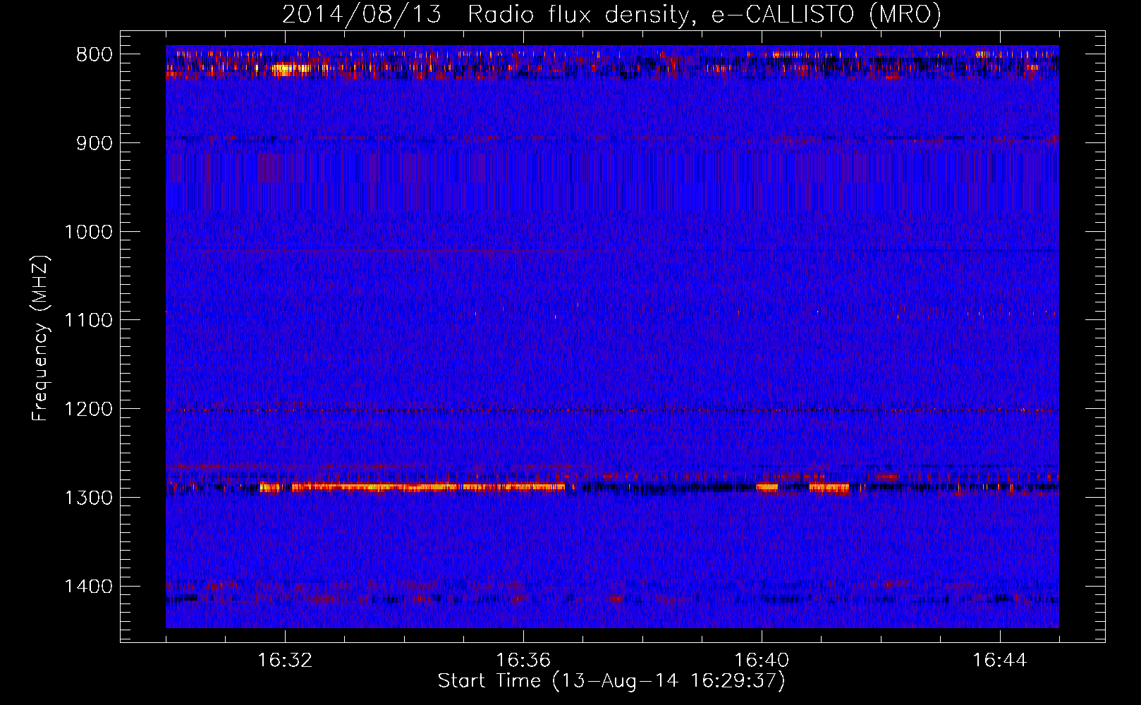Click the 'Start Time (13-Aug-14 16:29:37)' label
Image resolution: width=1141 pixels, height=705 pixels.
(x=611, y=681)
